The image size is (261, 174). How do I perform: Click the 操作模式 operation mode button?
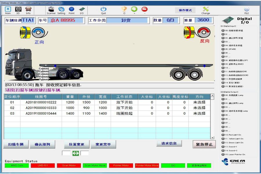[x=185, y=10]
